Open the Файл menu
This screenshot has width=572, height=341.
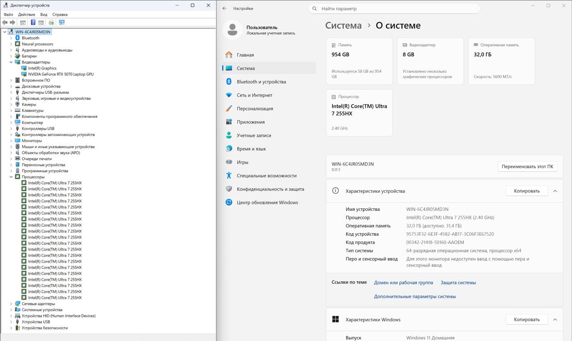click(8, 14)
